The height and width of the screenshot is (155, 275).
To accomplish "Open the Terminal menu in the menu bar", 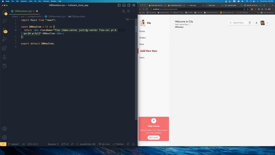I will click(x=46, y=1).
